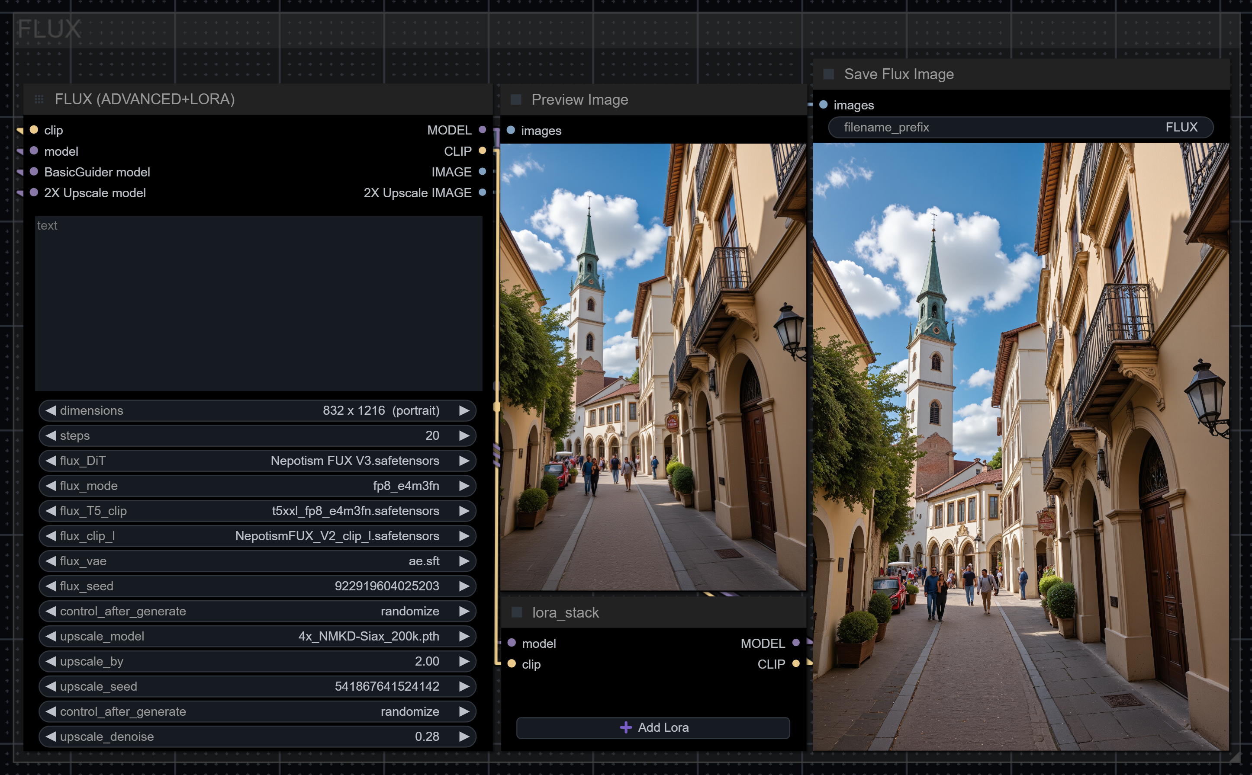Click the images input dot on Preview Image
Viewport: 1252px width, 775px height.
pyautogui.click(x=510, y=130)
